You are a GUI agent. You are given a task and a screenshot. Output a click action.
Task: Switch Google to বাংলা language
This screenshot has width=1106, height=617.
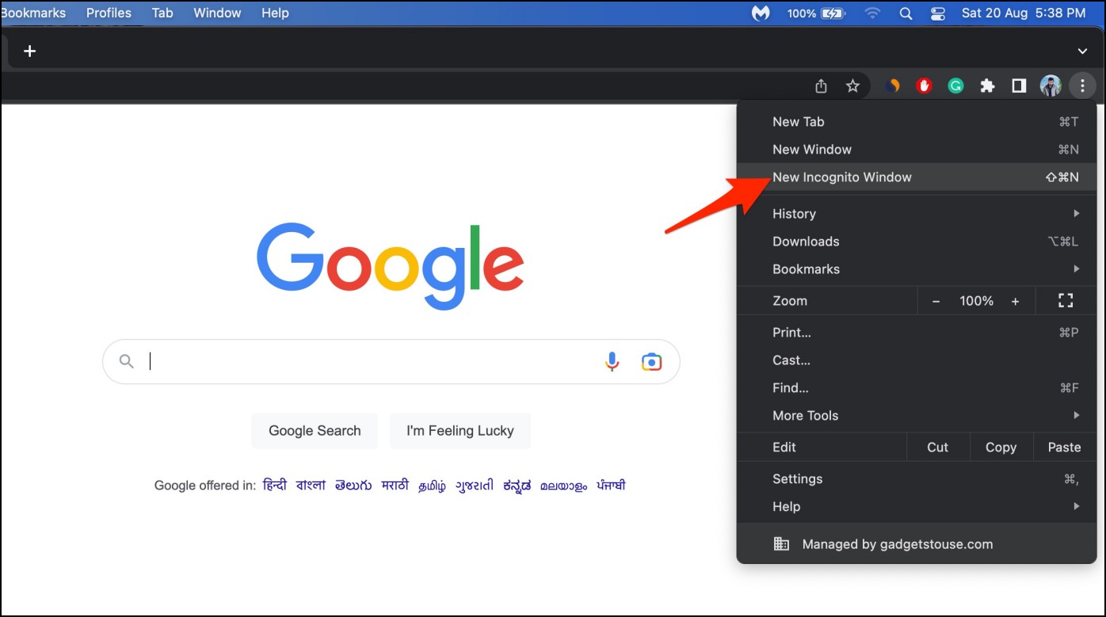coord(311,486)
